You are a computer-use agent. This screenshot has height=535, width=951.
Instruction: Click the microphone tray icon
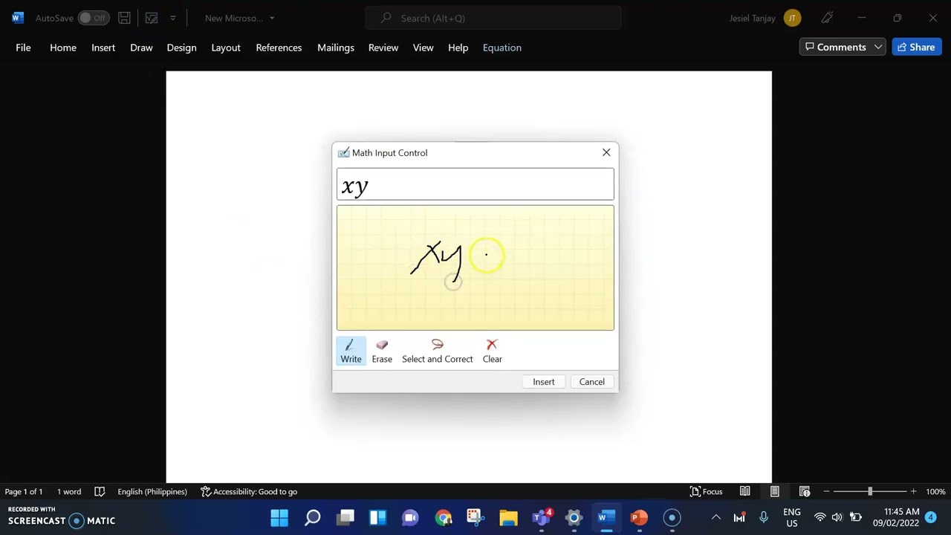(763, 518)
